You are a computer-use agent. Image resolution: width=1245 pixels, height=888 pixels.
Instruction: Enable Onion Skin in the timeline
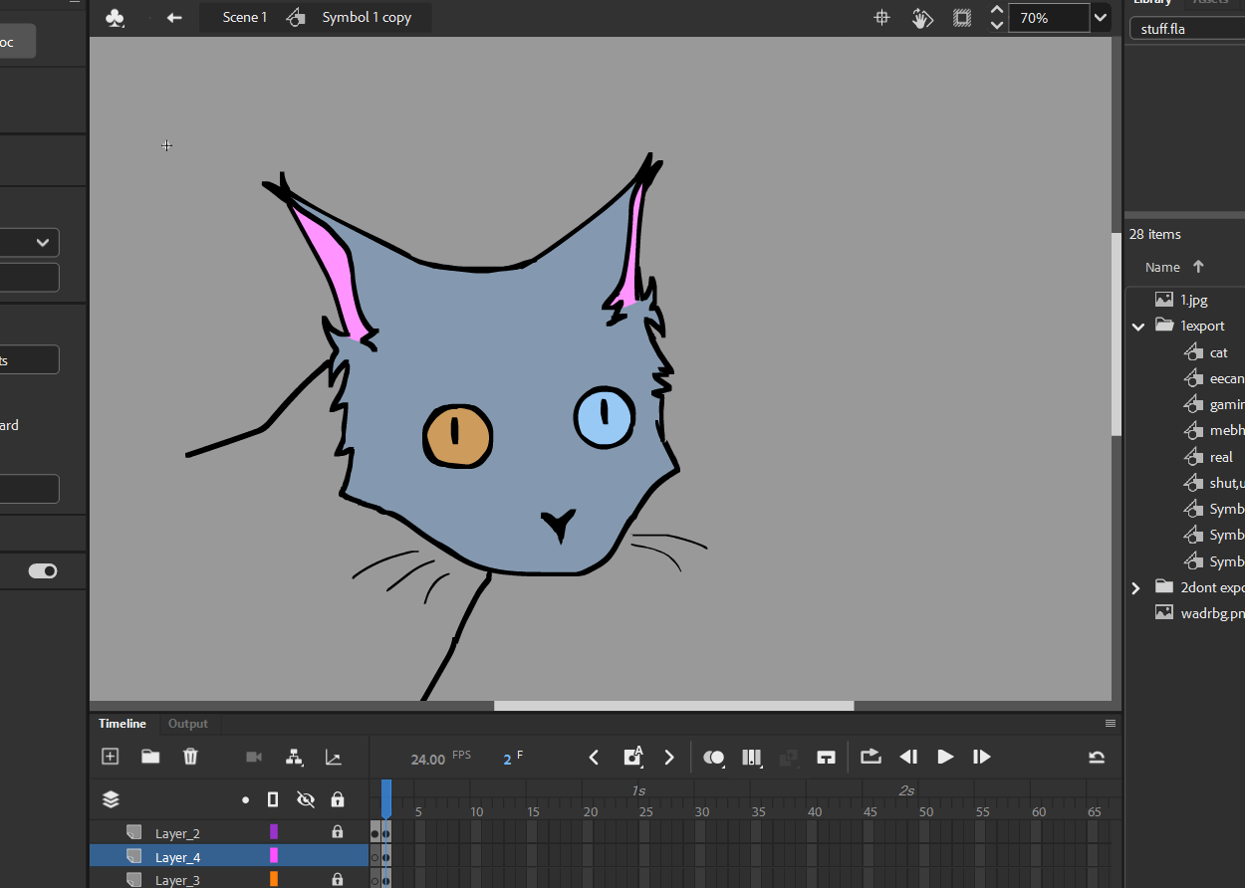pyautogui.click(x=713, y=758)
